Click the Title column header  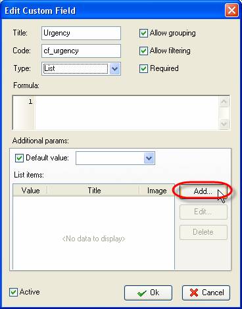coord(94,190)
